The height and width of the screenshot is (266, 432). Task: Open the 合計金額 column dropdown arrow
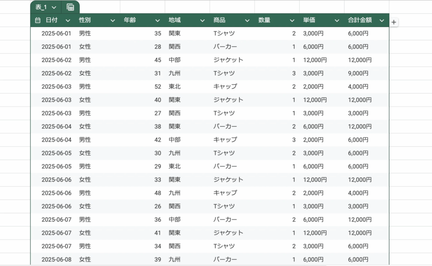point(382,20)
